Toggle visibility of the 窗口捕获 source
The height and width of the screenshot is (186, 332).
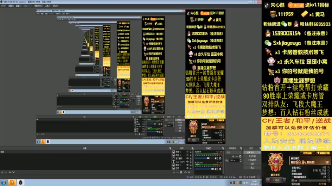click(x=188, y=158)
